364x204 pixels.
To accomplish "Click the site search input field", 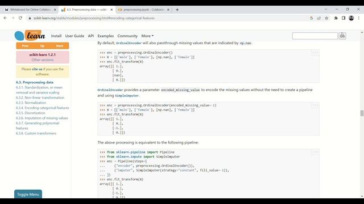I will click(x=315, y=36).
